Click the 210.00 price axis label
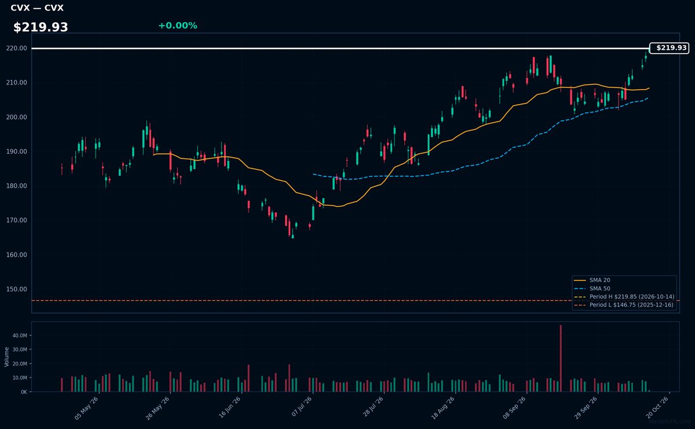This screenshot has width=695, height=429. click(18, 83)
